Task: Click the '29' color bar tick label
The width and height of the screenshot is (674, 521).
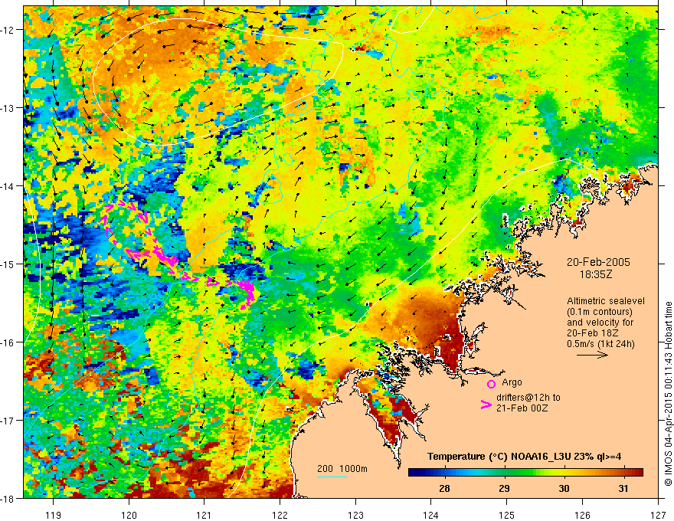Action: pos(504,488)
